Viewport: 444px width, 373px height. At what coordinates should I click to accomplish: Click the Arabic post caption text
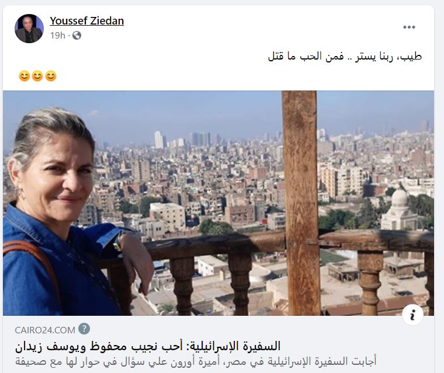[x=345, y=56]
